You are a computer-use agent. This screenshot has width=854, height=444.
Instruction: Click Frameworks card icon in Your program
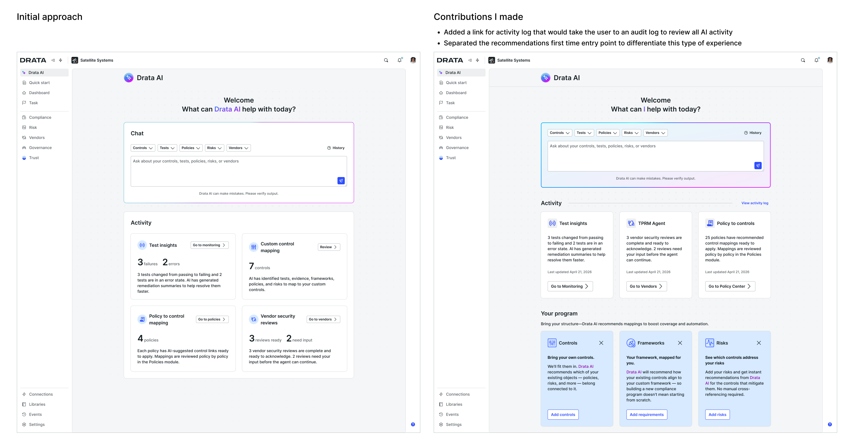point(631,343)
